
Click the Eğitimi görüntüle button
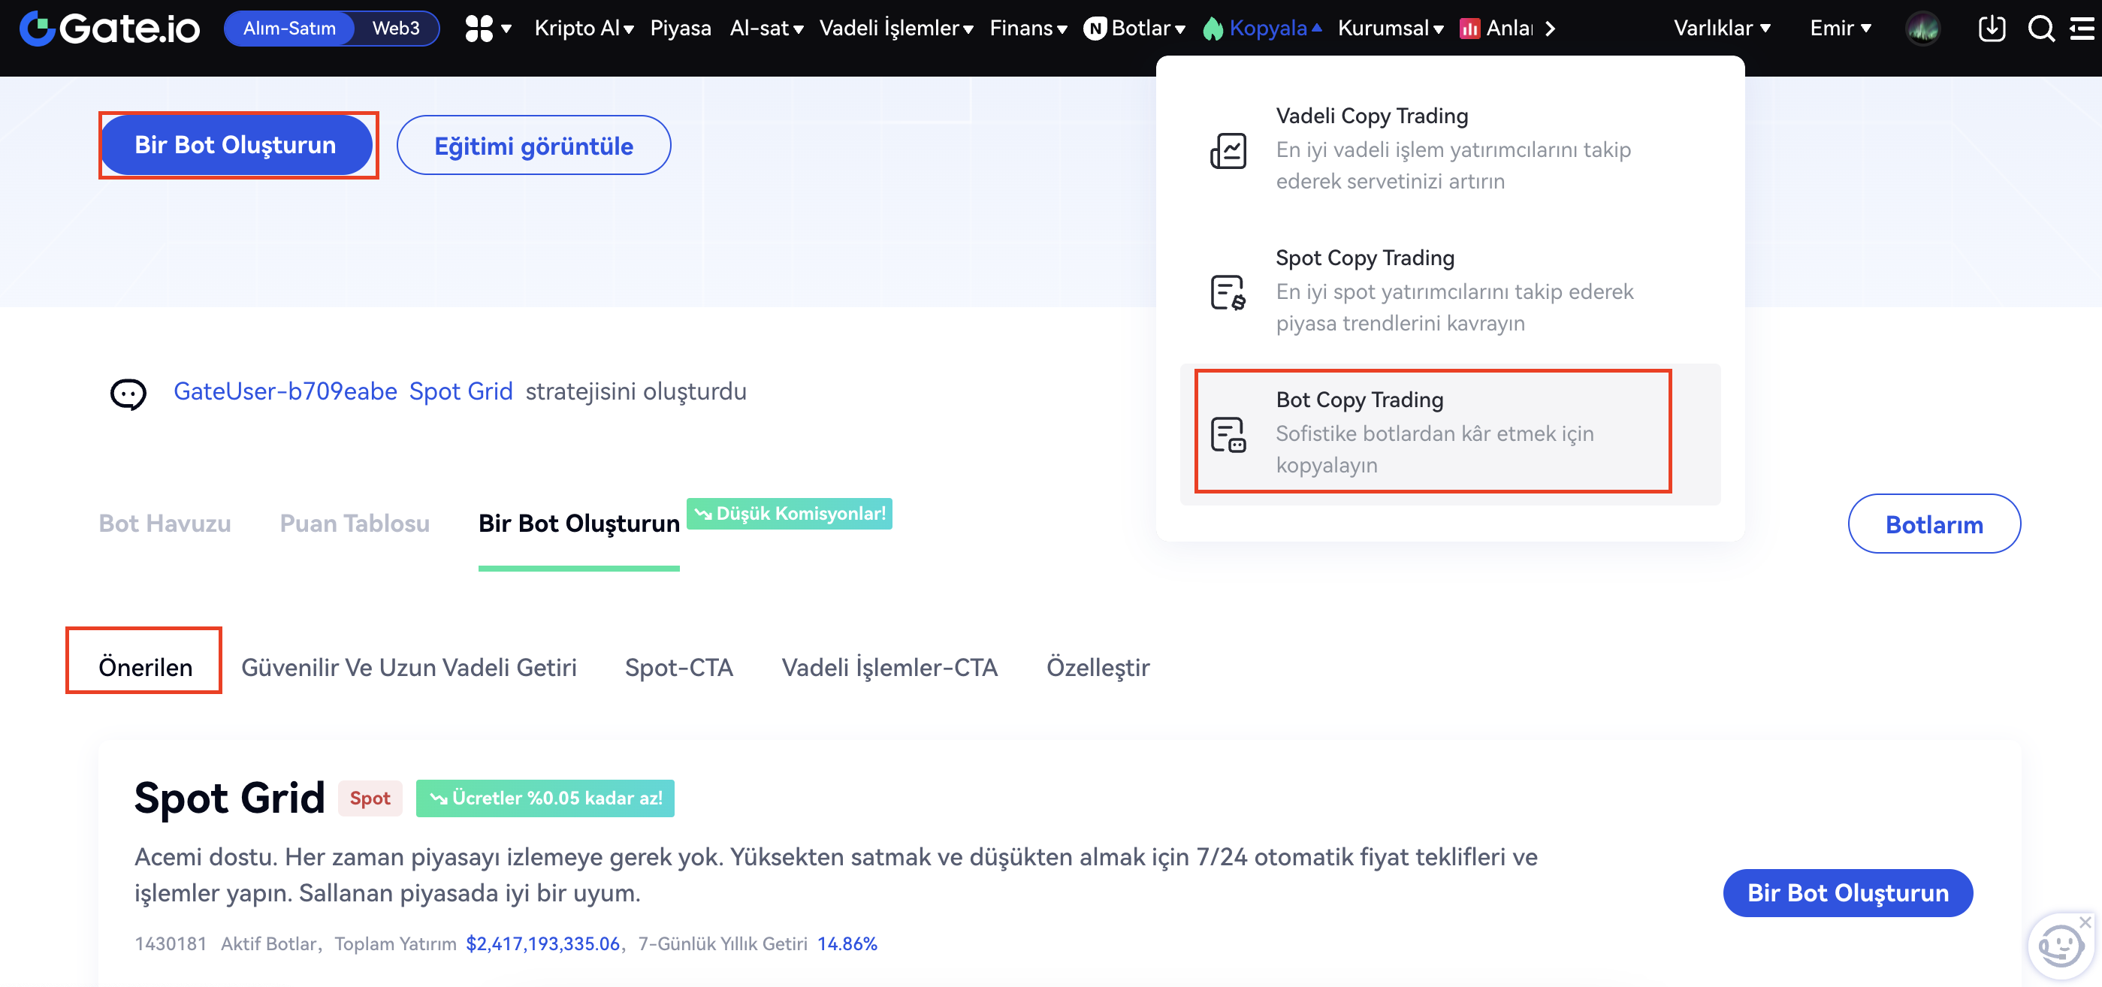click(x=533, y=146)
